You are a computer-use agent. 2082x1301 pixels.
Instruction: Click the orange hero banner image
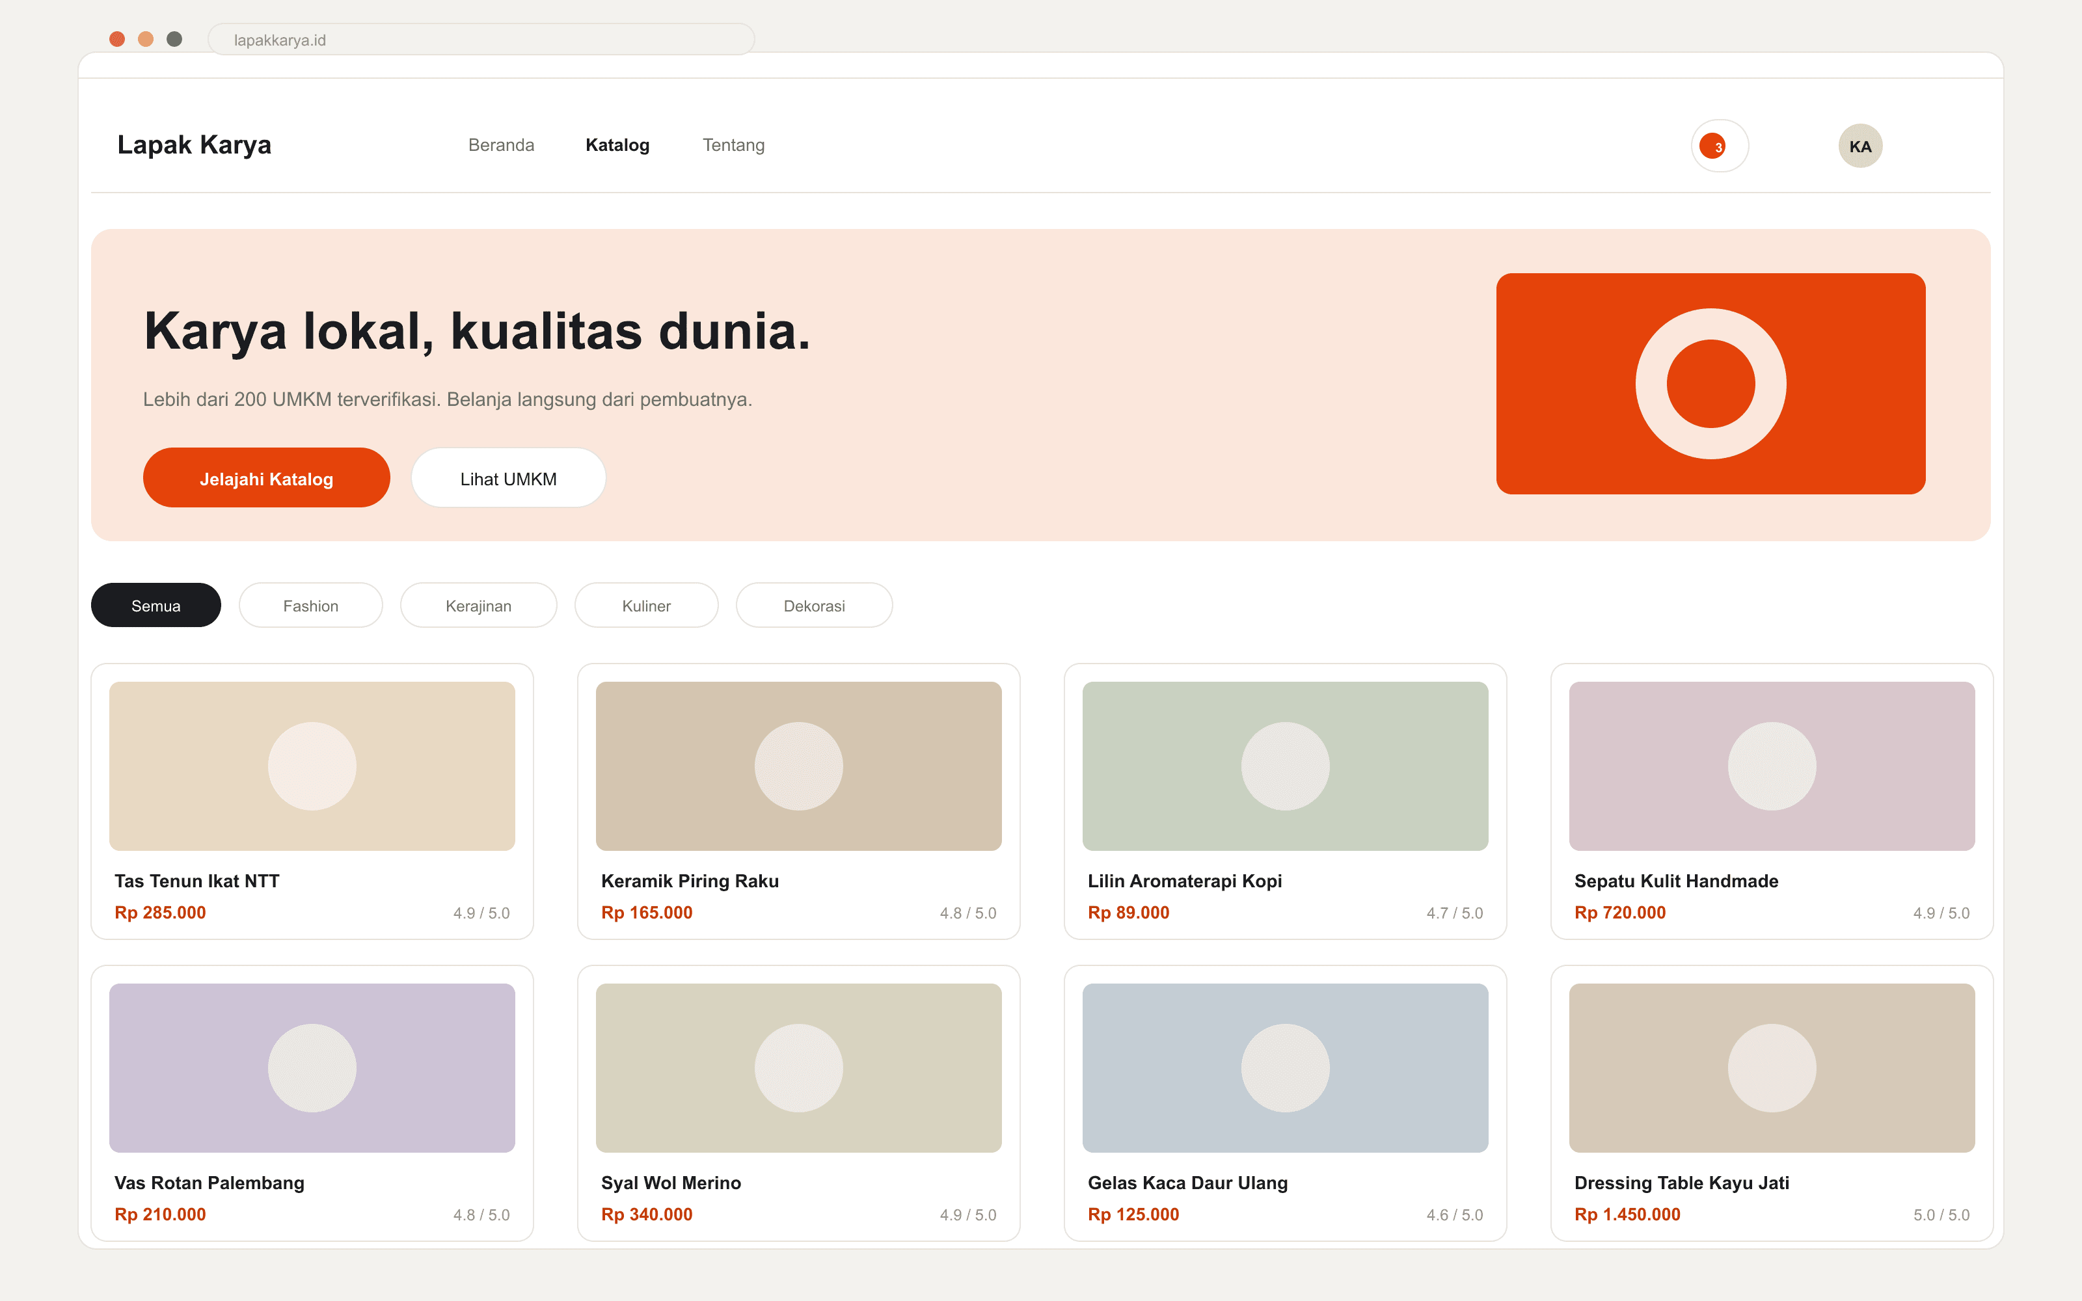[1710, 384]
